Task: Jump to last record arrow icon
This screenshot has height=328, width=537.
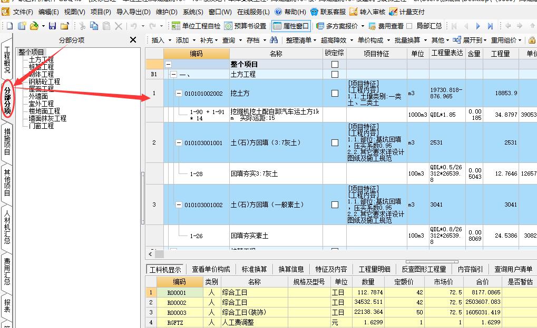Action: point(490,26)
